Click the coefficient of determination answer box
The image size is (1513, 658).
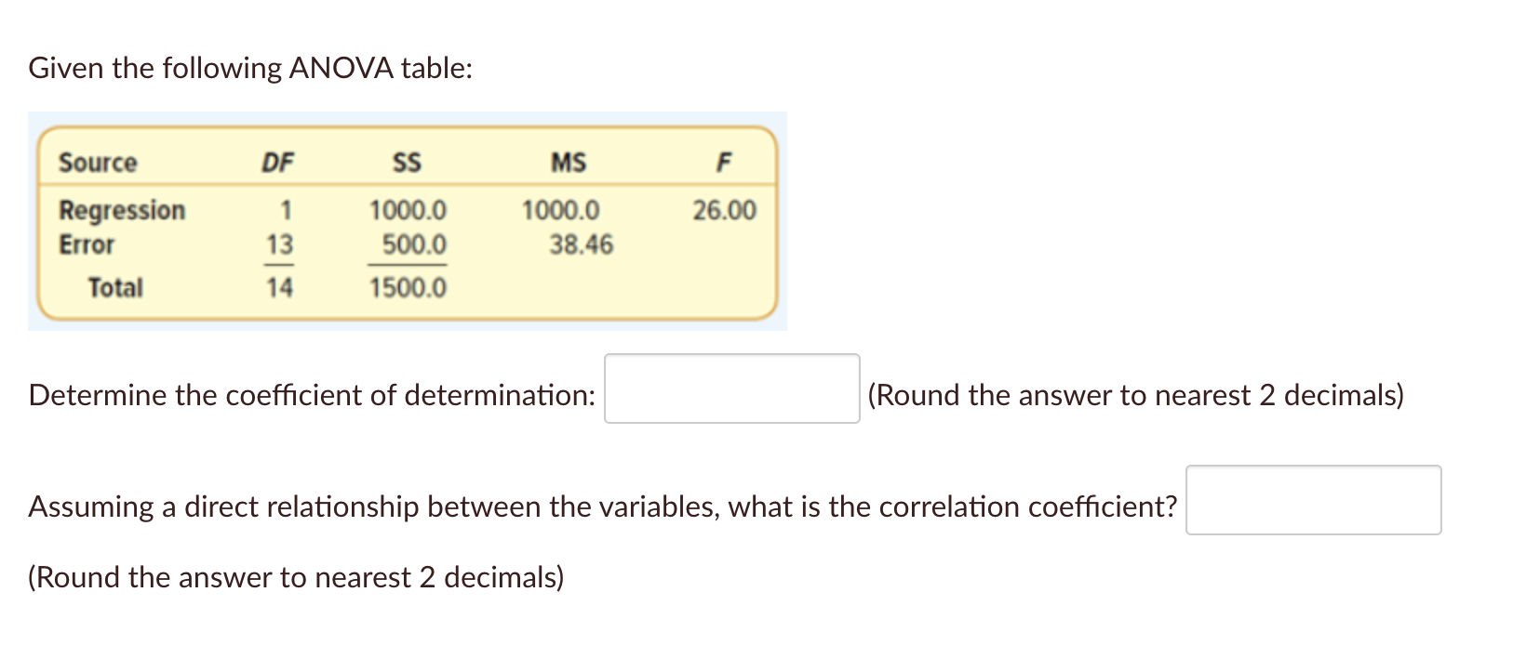tap(731, 388)
